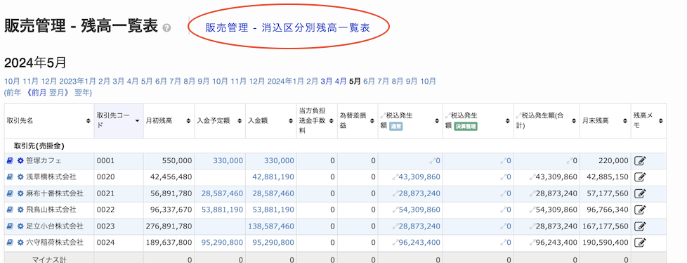
Task: Click the マイナス計 summary row label
Action: pyautogui.click(x=49, y=259)
